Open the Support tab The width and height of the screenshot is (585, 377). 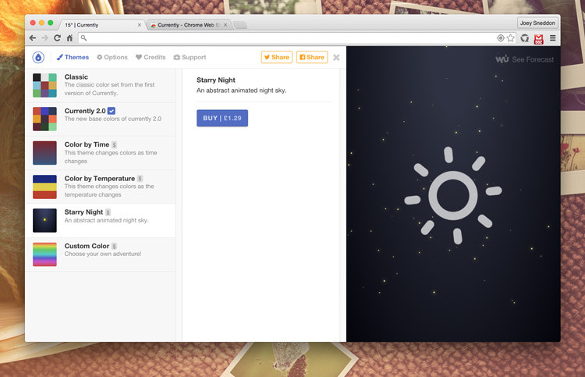point(190,57)
